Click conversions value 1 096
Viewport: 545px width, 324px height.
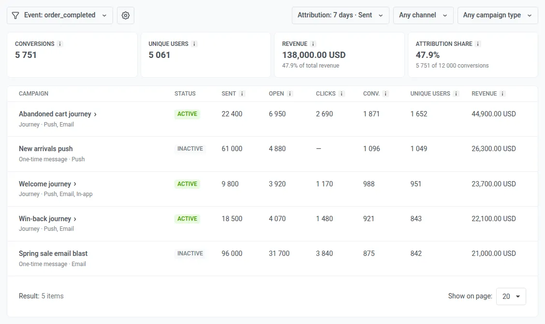click(372, 149)
